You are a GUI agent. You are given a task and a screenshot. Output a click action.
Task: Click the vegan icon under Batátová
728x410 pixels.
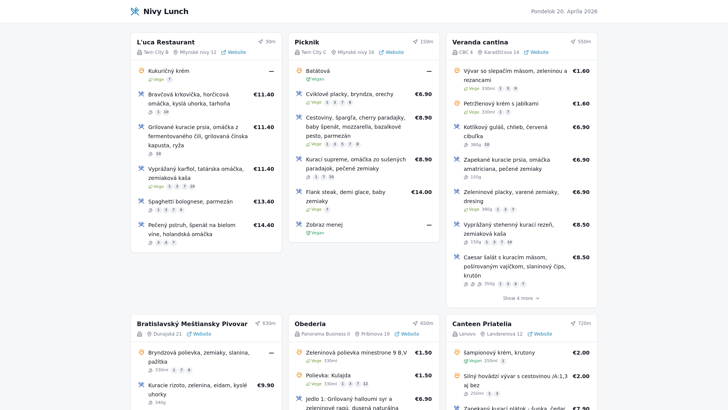[308, 79]
